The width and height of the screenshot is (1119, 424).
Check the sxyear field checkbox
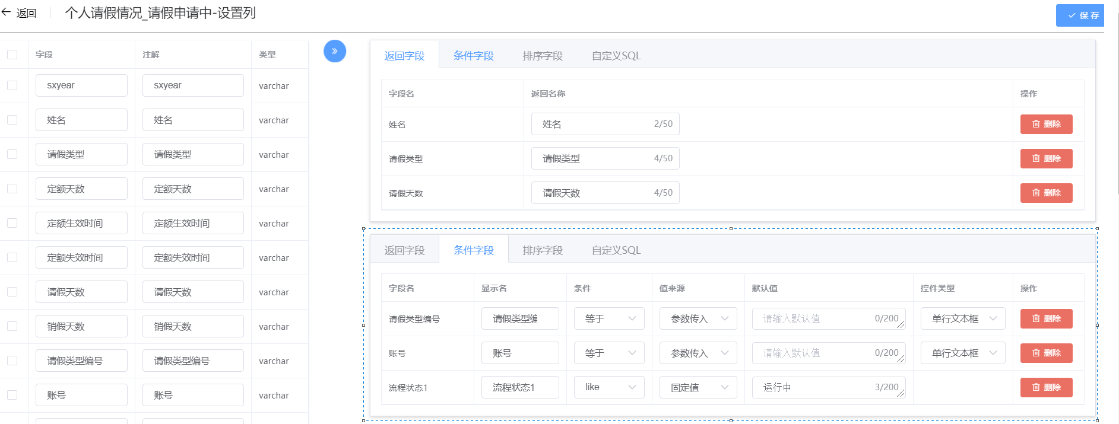click(x=12, y=85)
